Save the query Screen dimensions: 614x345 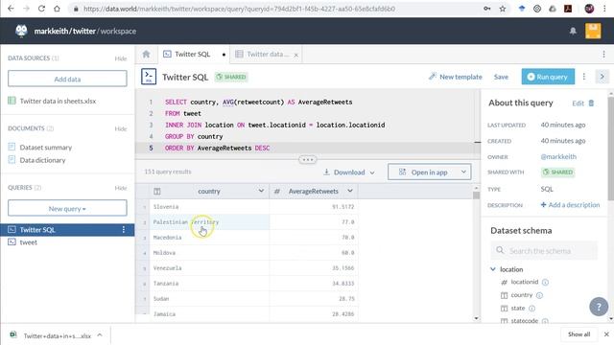(x=501, y=77)
